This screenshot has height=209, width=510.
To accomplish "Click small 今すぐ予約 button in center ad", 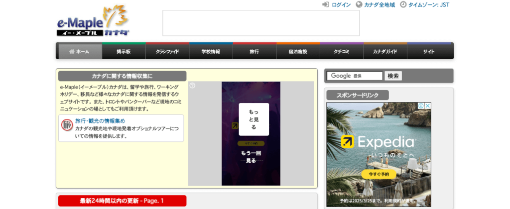I will [251, 143].
